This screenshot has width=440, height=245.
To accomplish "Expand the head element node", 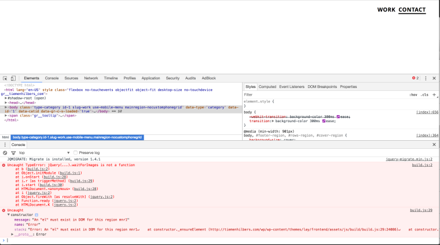I will [6, 103].
